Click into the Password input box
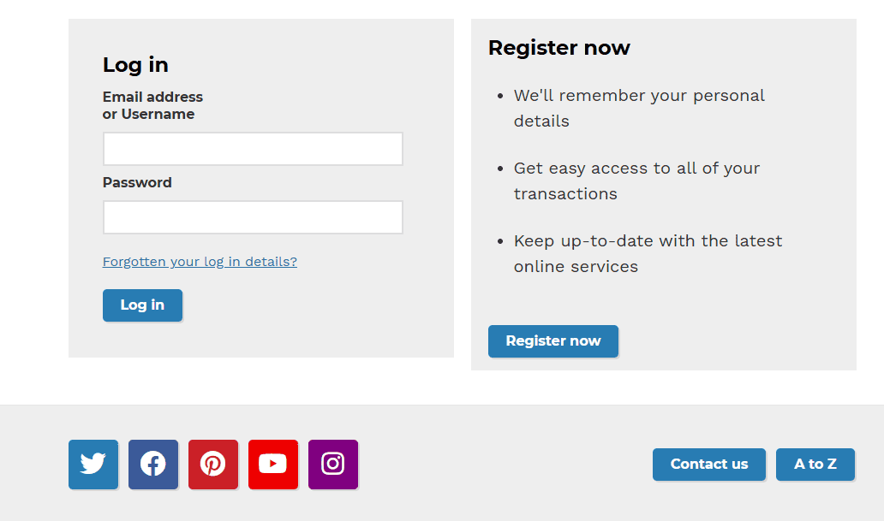Image resolution: width=884 pixels, height=521 pixels. point(253,217)
